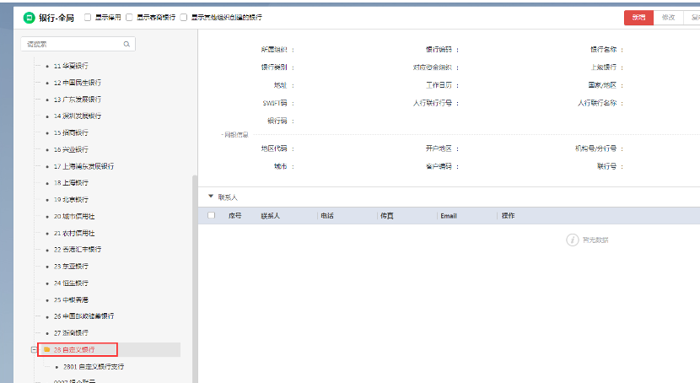Click the 机构号/分行号 field label
The width and height of the screenshot is (700, 383).
596,148
